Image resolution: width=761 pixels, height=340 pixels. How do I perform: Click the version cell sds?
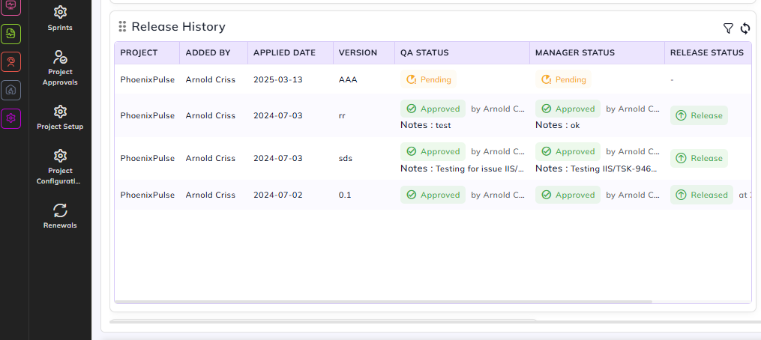pyautogui.click(x=346, y=158)
